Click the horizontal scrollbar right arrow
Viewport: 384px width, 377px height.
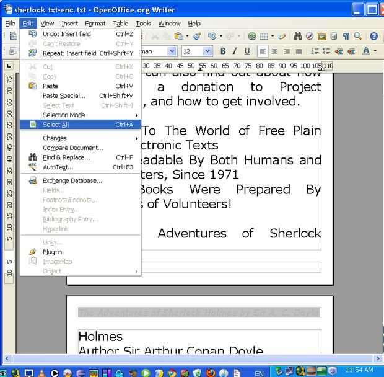377,358
